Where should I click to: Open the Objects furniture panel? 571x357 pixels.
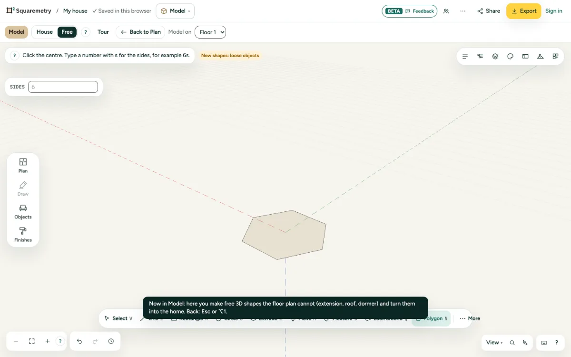pyautogui.click(x=23, y=212)
